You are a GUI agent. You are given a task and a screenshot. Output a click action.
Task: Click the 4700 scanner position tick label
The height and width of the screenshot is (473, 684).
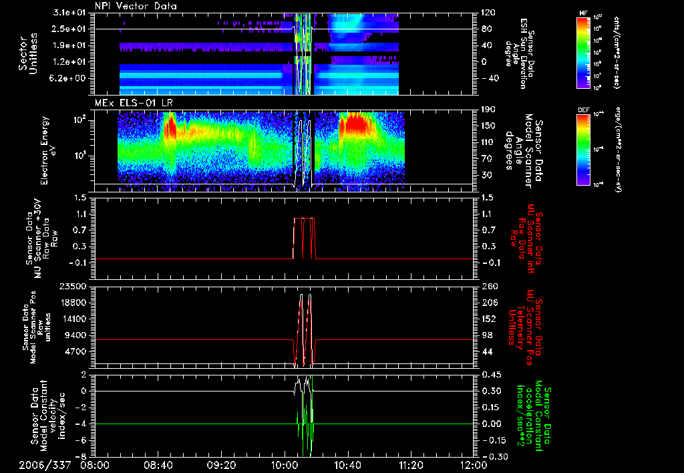(x=75, y=351)
